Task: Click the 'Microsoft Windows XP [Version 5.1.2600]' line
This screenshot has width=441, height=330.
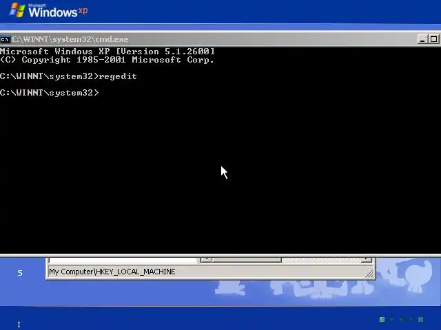Action: point(107,52)
